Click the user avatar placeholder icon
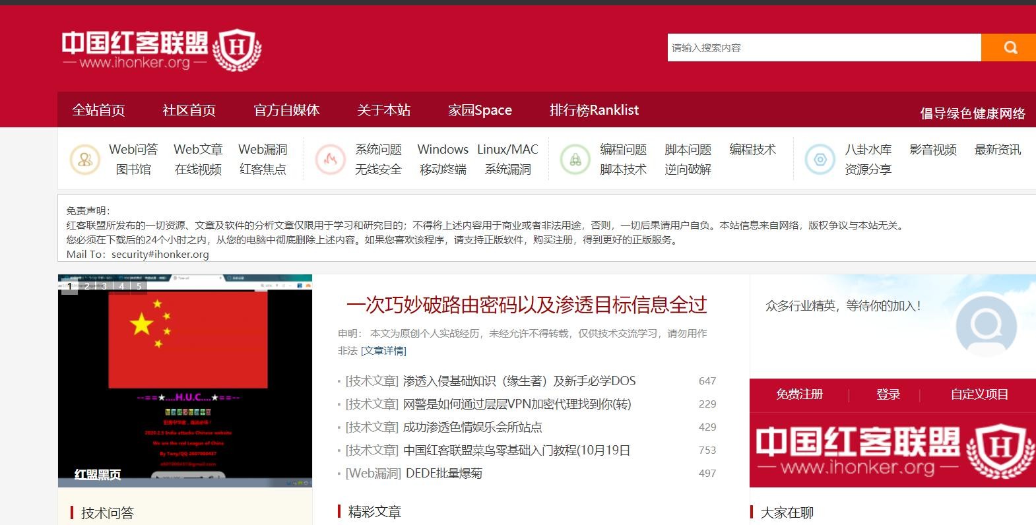Image resolution: width=1036 pixels, height=525 pixels. coord(986,326)
